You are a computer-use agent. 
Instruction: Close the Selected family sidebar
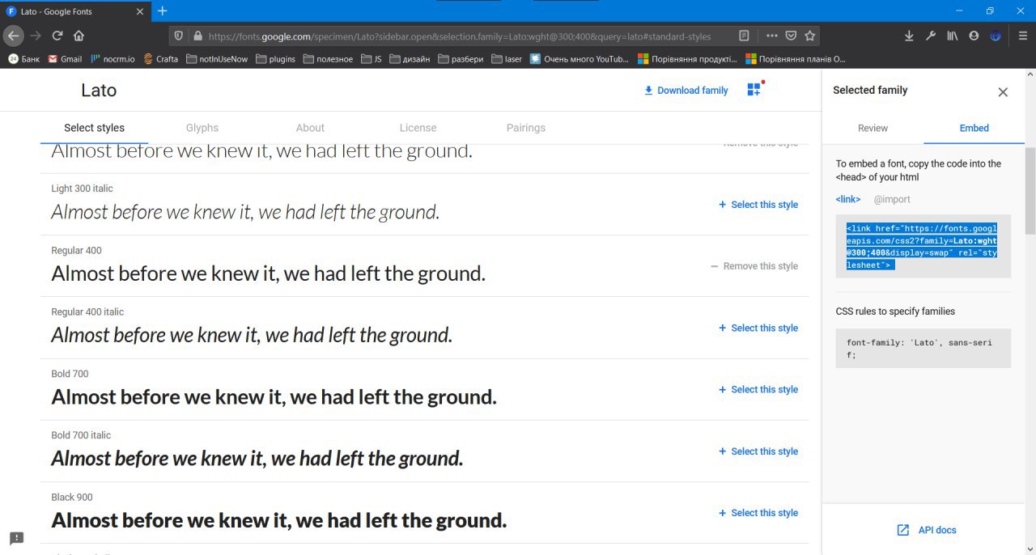coord(1003,92)
